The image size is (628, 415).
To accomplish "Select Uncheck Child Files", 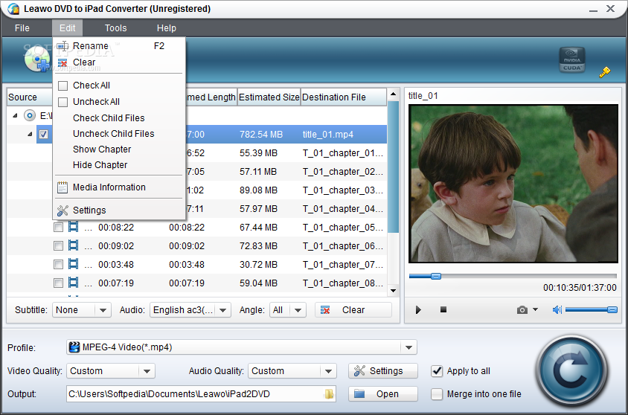I will (119, 133).
